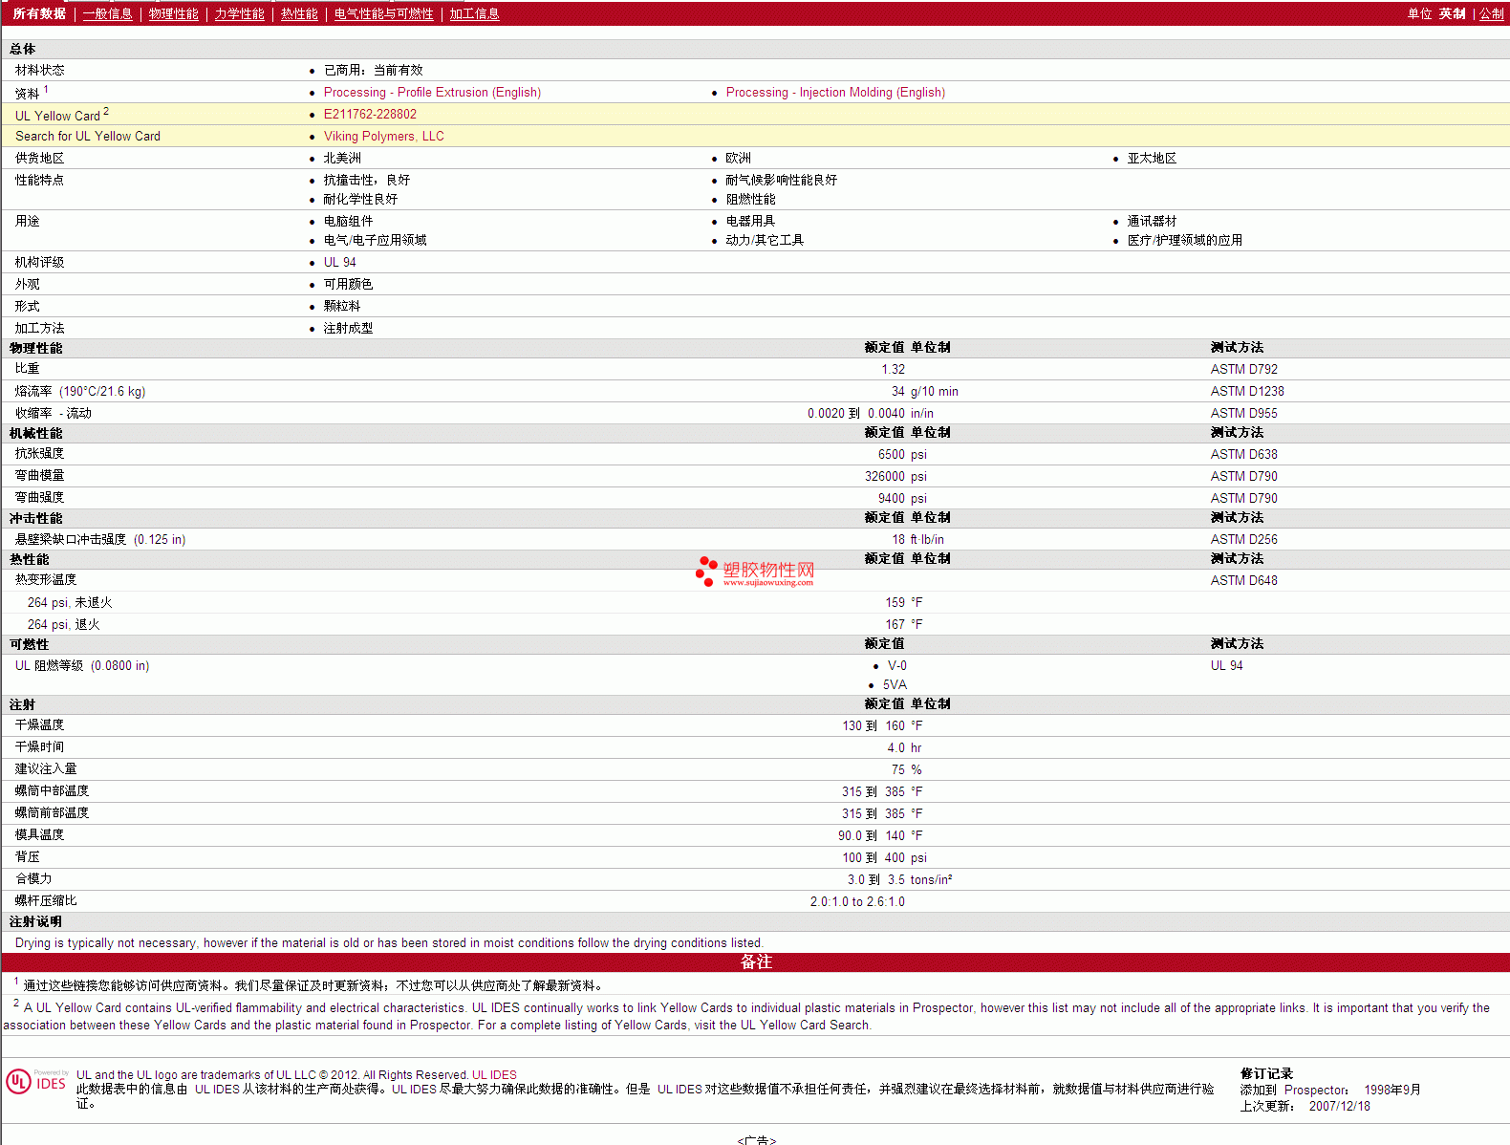Viewport: 1510px width, 1145px height.
Task: Click the 亚太地区 availability entry
Action: click(1152, 158)
